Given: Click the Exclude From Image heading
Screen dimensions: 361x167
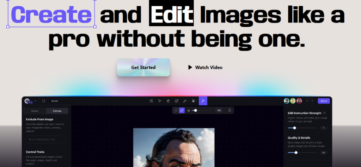Looking at the screenshot, I should (x=39, y=119).
